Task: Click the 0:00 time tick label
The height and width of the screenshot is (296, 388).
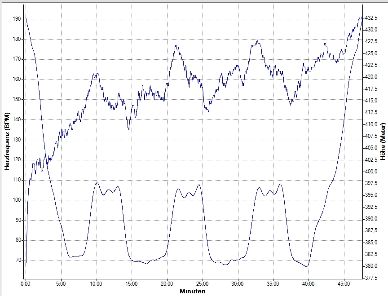Action: (26, 284)
